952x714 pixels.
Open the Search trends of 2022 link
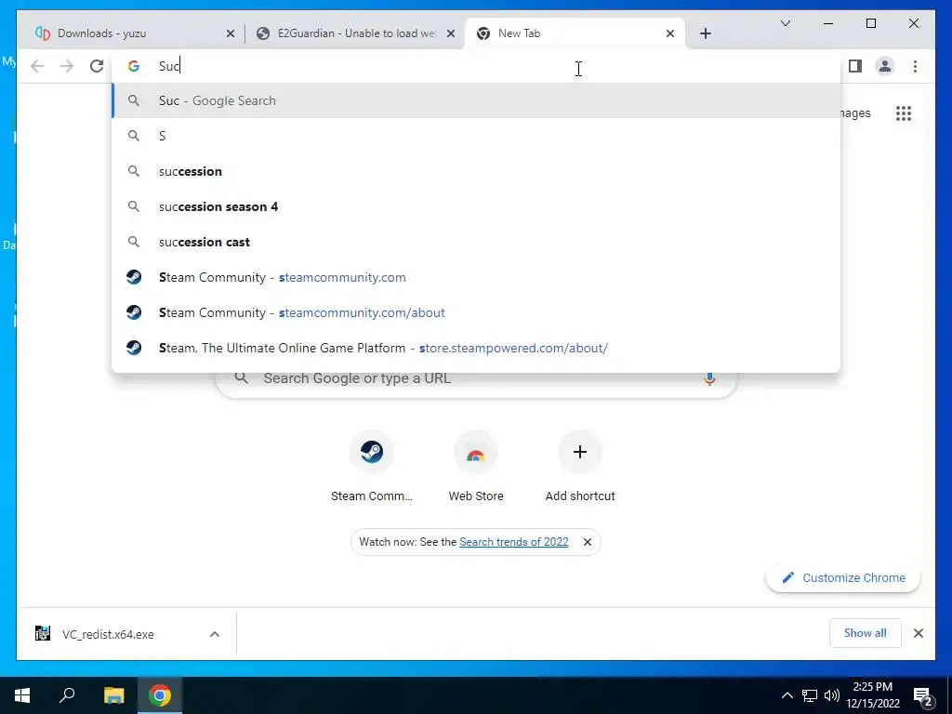pyautogui.click(x=513, y=542)
